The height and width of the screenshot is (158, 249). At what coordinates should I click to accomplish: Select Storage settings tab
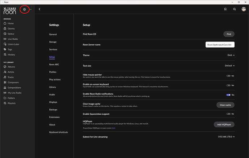point(53,42)
